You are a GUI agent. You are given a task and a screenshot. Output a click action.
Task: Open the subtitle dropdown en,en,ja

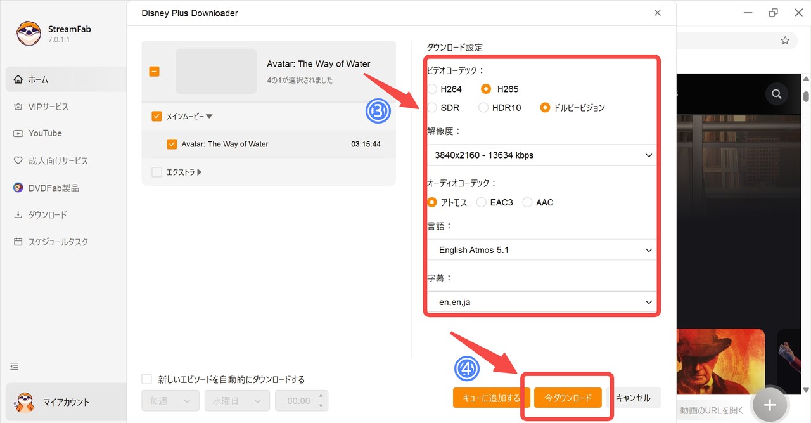[542, 302]
